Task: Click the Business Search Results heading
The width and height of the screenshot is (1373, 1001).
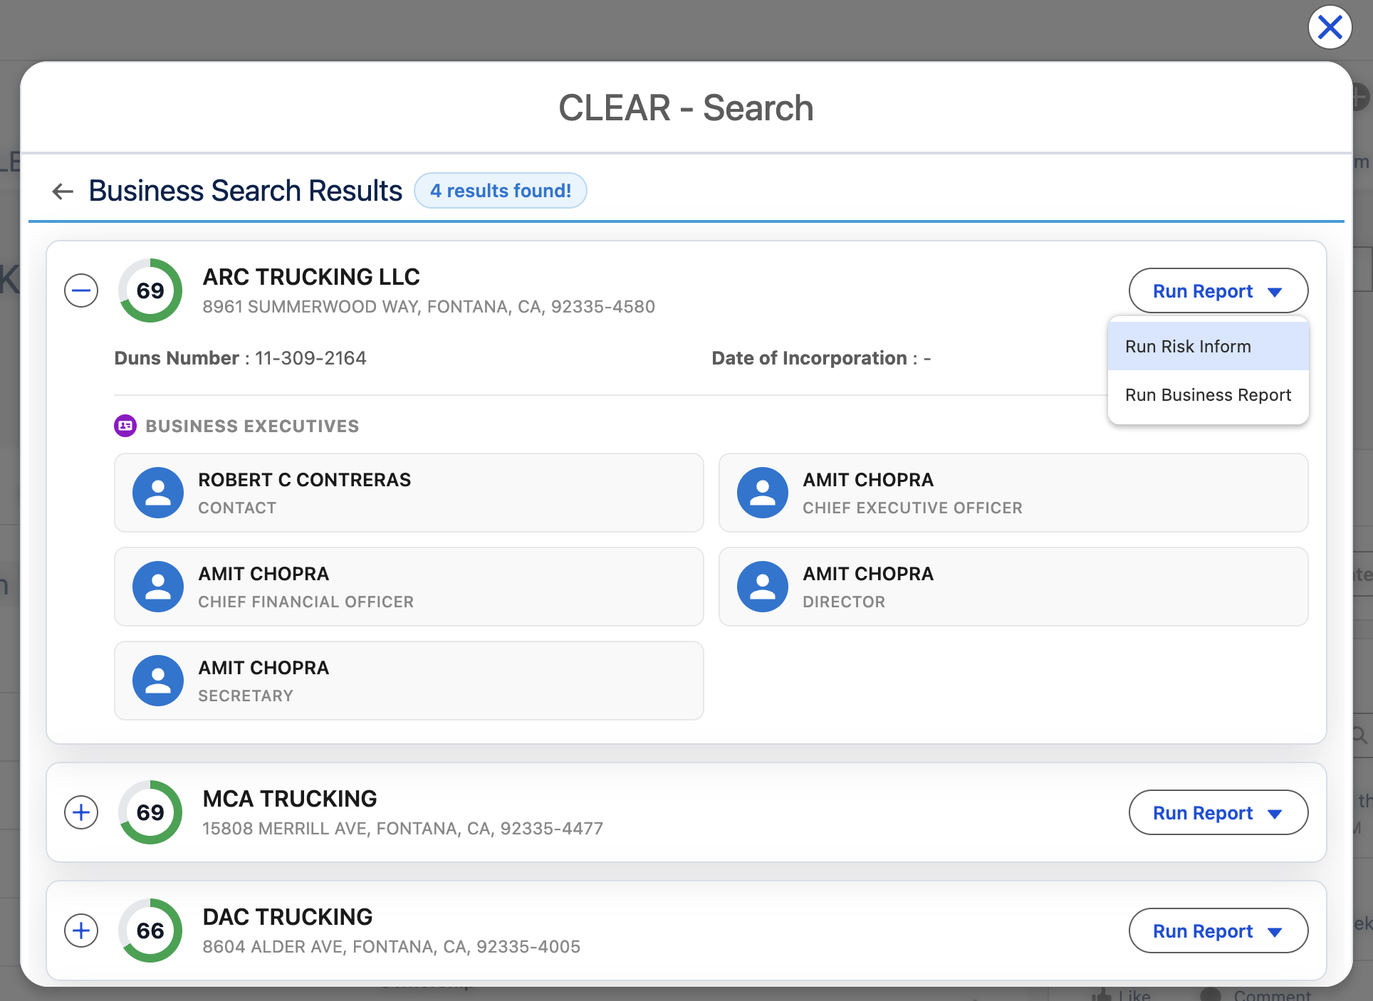Action: [246, 191]
